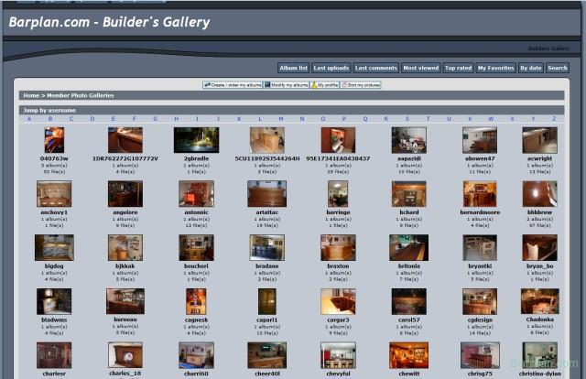The width and height of the screenshot is (586, 379).
Task: Click the cheer40l username label
Action: tap(266, 374)
